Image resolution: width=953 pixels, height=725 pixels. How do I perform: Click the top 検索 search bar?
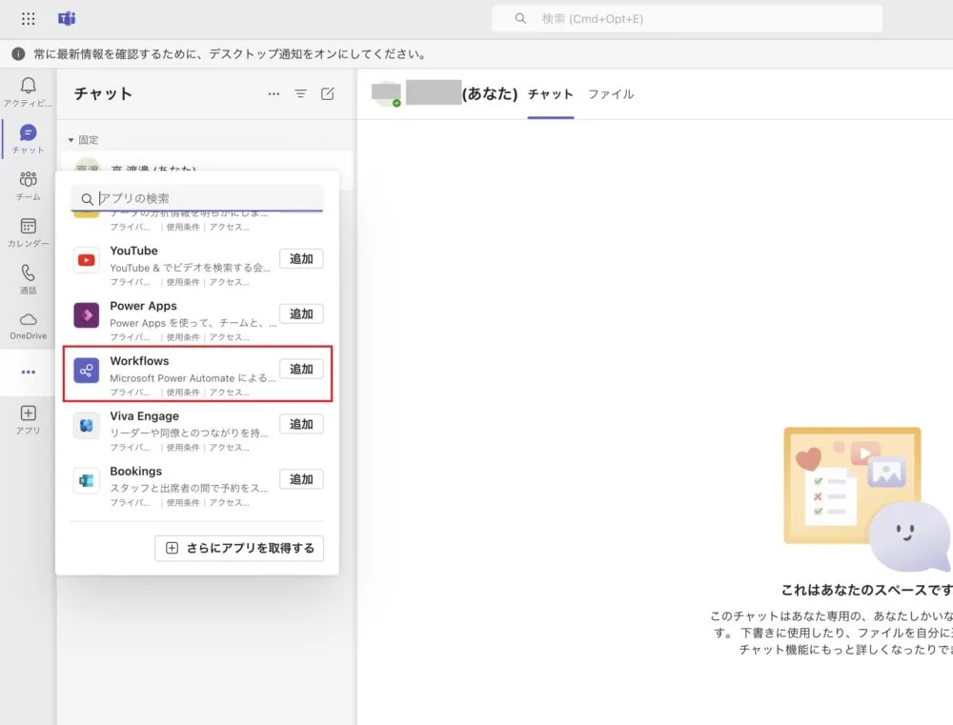click(686, 18)
